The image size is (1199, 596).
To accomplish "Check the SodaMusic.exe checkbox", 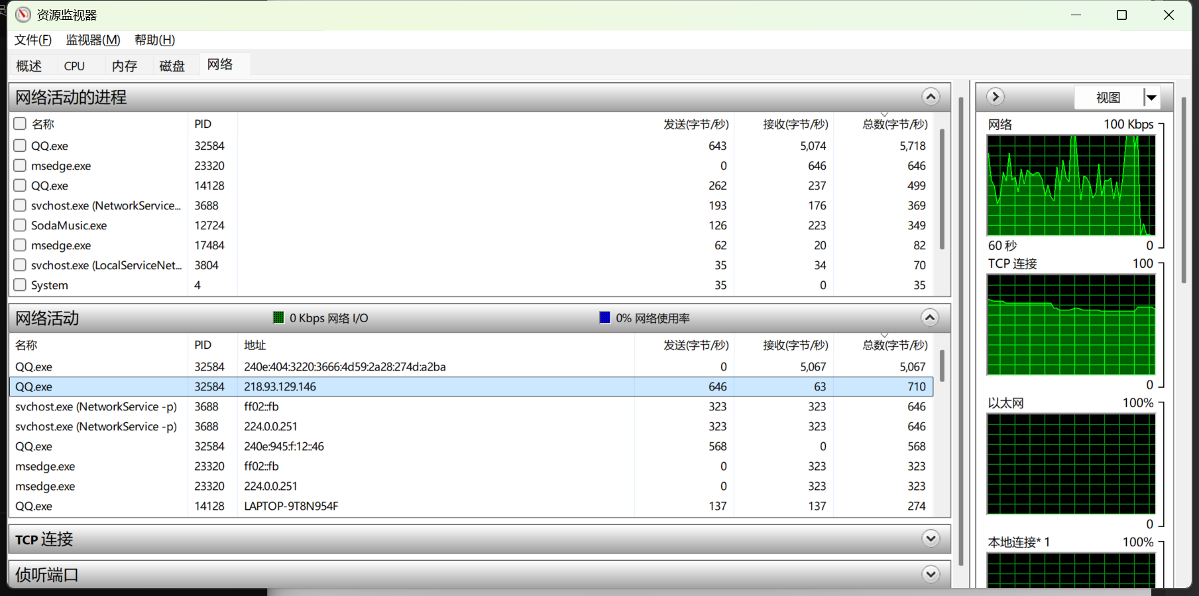I will tap(20, 225).
